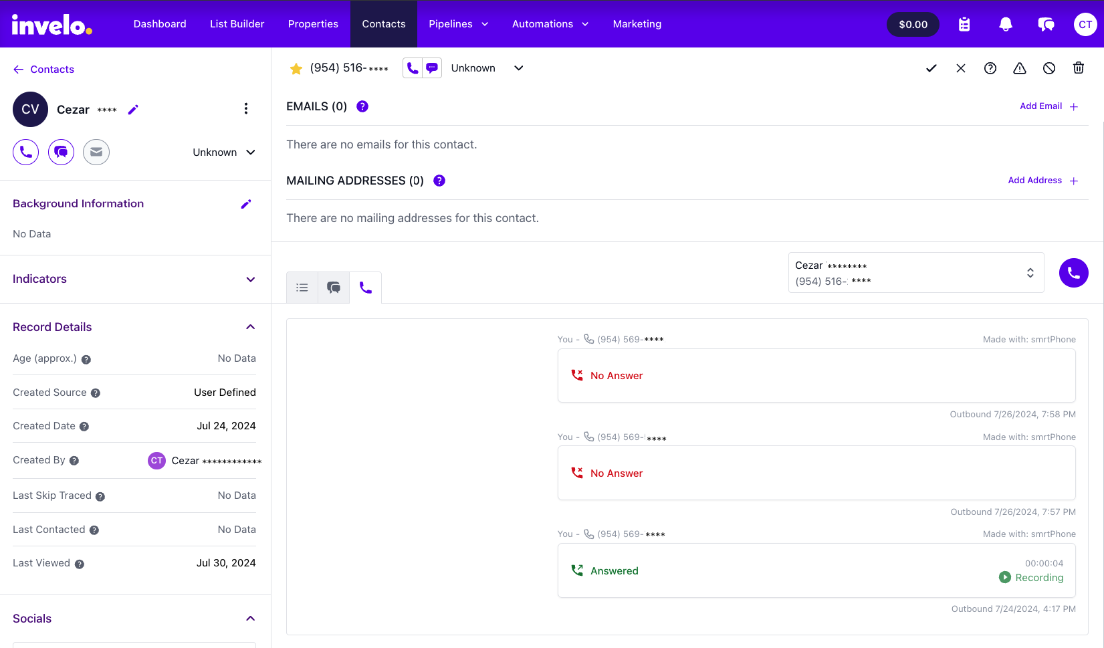Image resolution: width=1104 pixels, height=648 pixels.
Task: Mark phone as verified with checkmark icon
Action: pos(931,68)
